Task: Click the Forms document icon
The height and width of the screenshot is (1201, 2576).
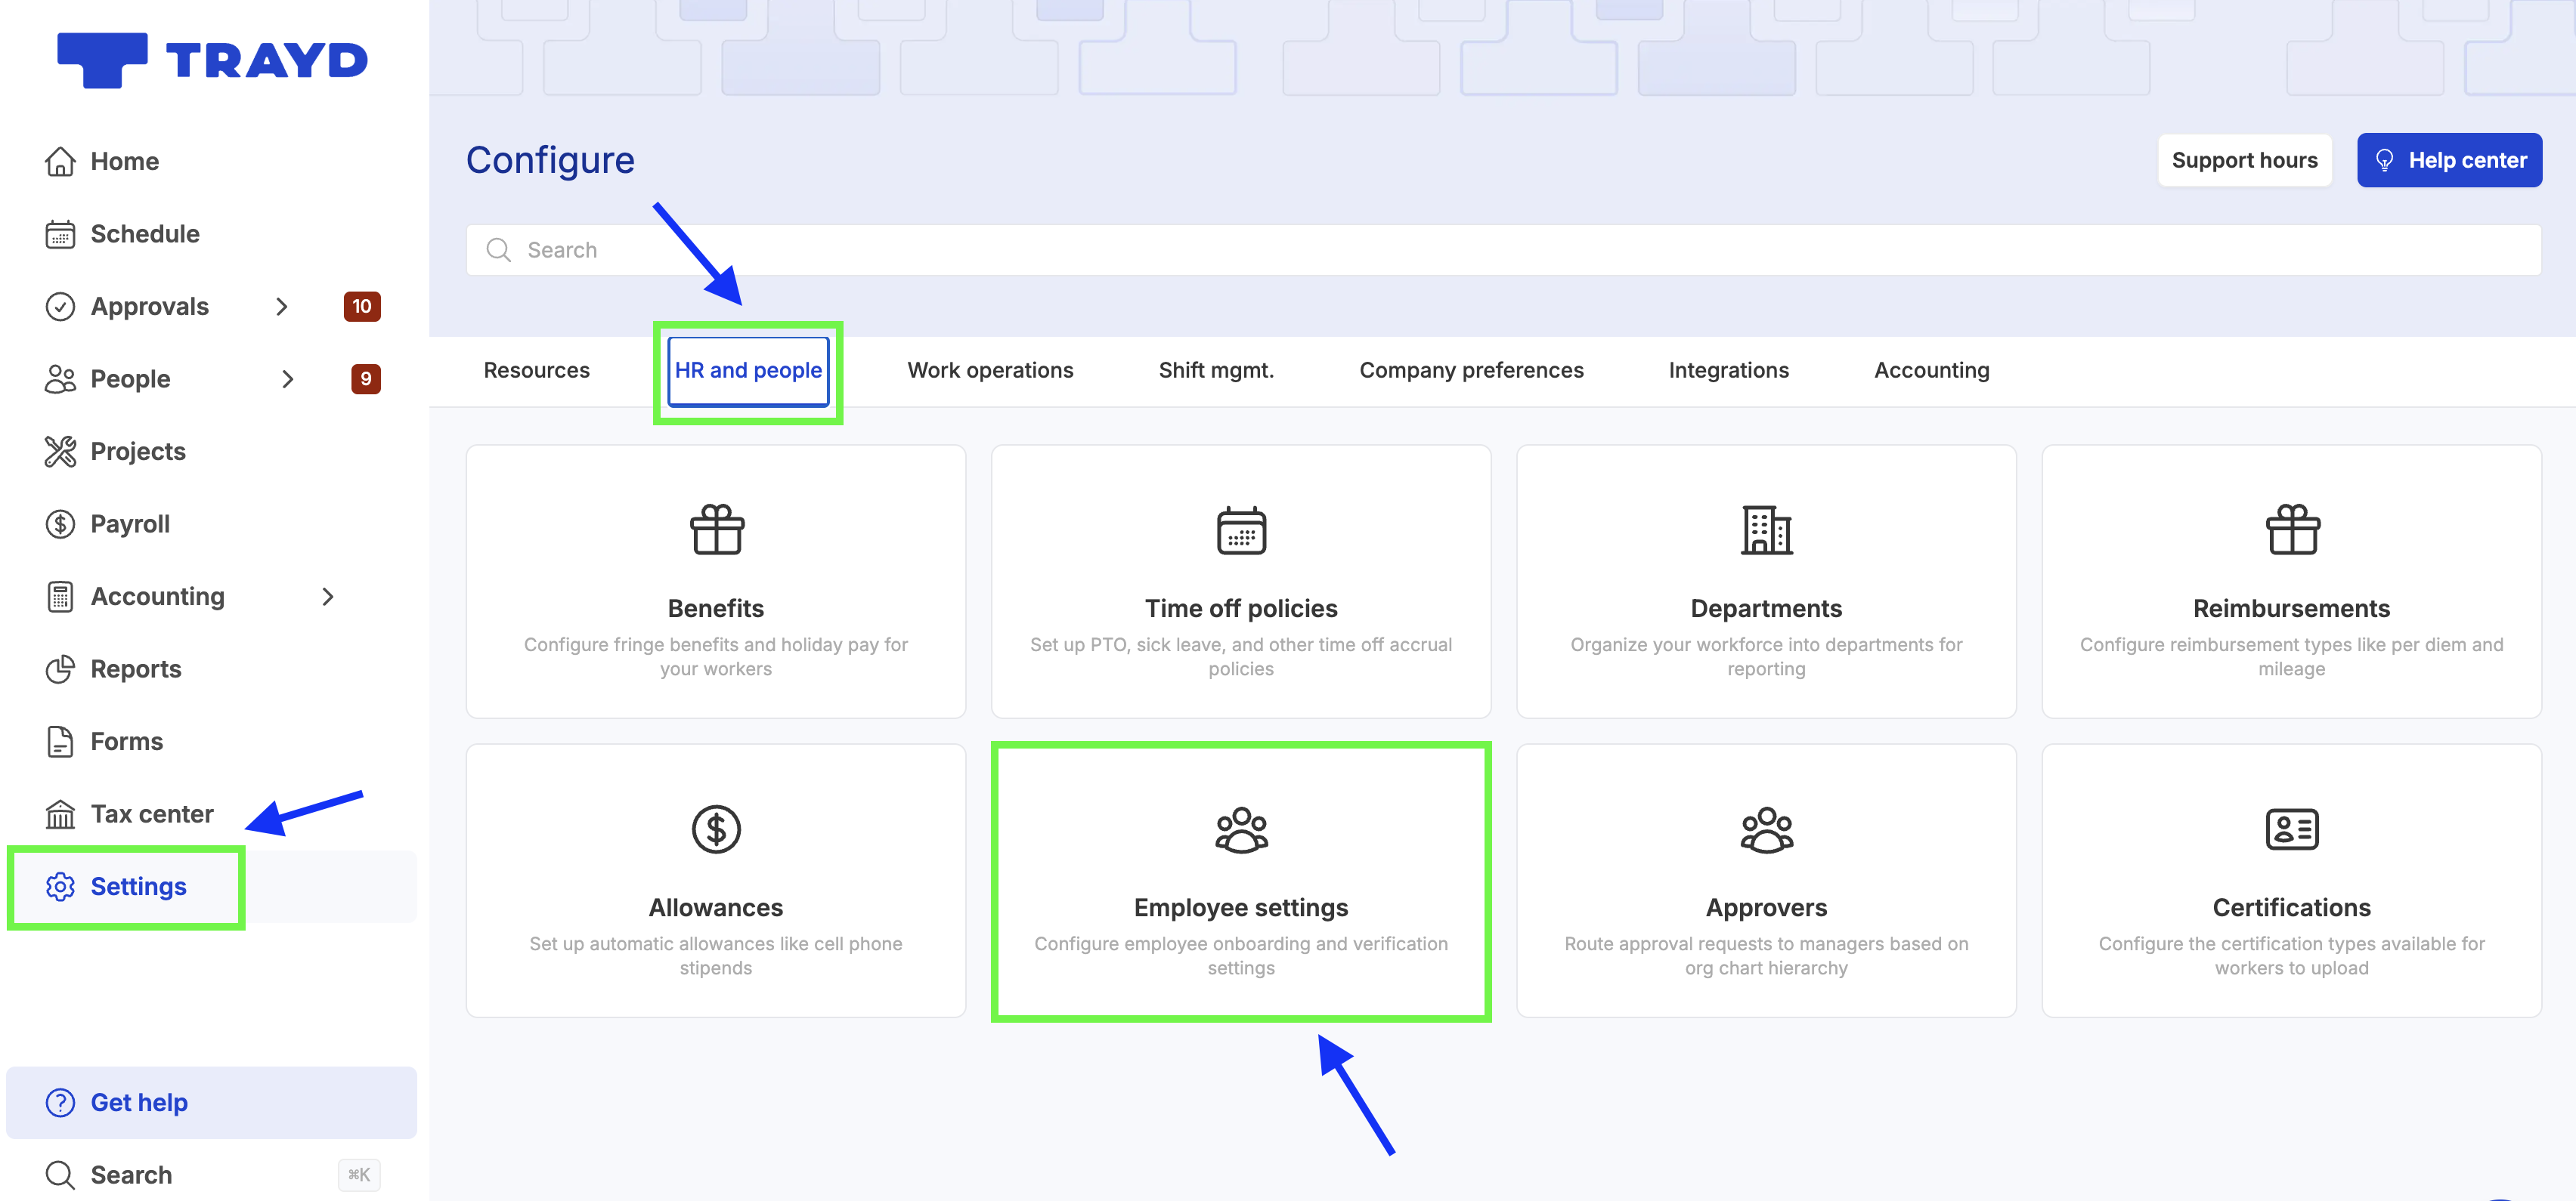Action: coord(60,742)
